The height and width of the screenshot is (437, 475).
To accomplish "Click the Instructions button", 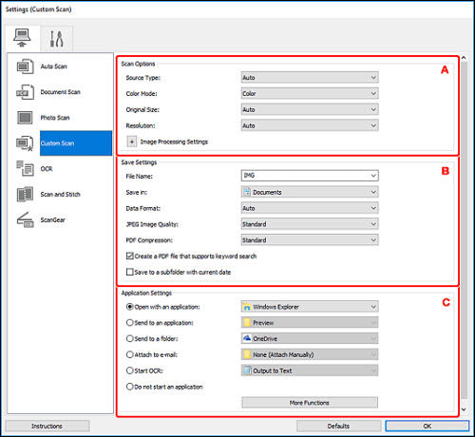I will [47, 426].
